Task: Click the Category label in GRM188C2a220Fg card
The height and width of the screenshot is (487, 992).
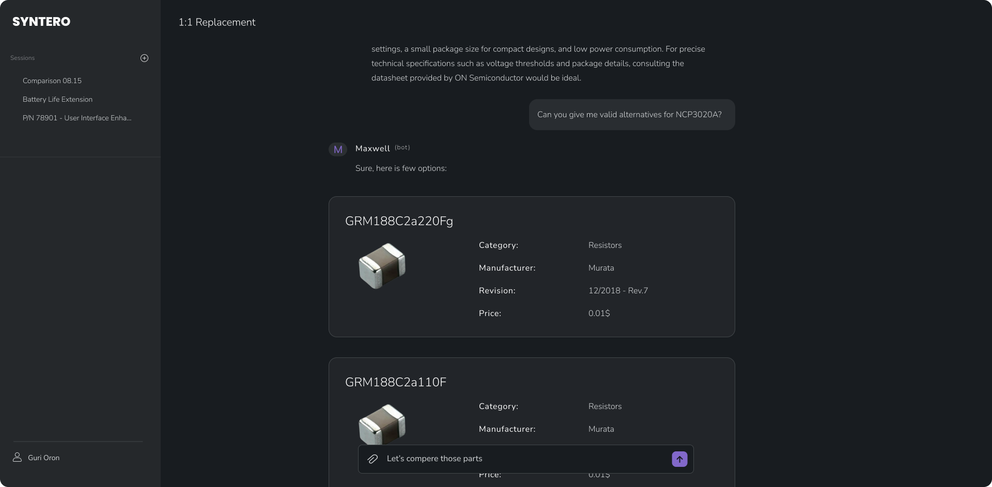Action: click(499, 245)
